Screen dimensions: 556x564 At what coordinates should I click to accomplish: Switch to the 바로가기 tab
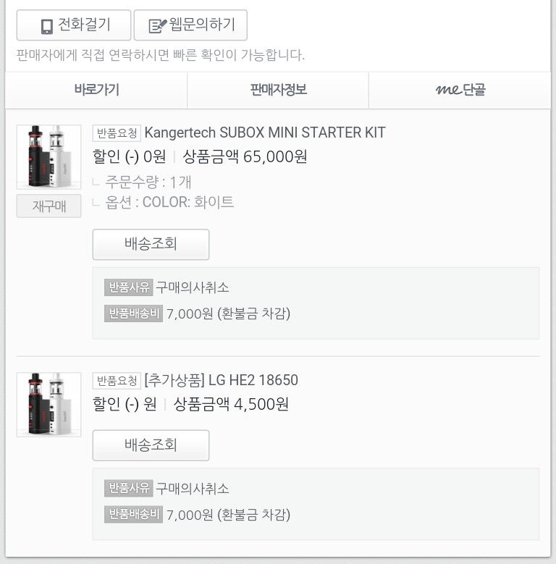pos(96,91)
